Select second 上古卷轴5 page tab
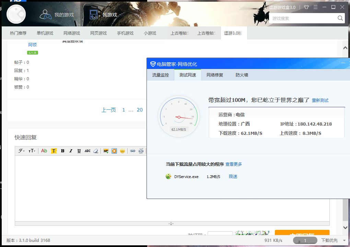 coord(207,33)
